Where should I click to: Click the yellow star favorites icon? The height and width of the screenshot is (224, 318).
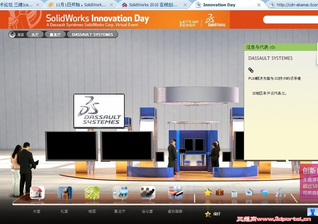click(x=208, y=192)
